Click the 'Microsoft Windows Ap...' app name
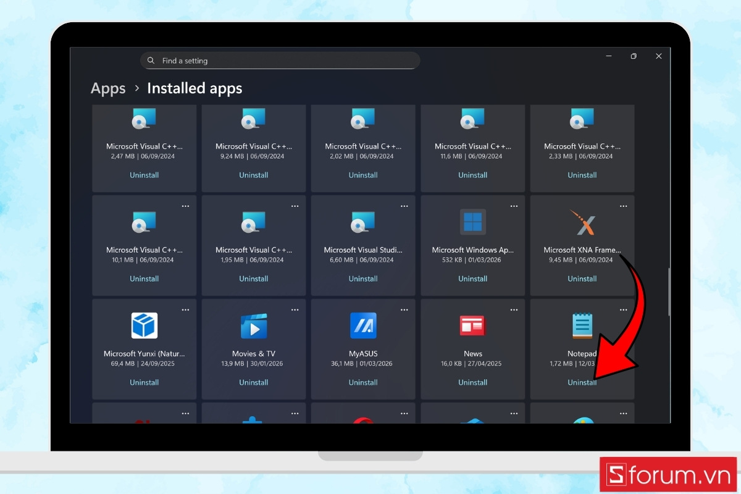741x494 pixels. pyautogui.click(x=473, y=250)
